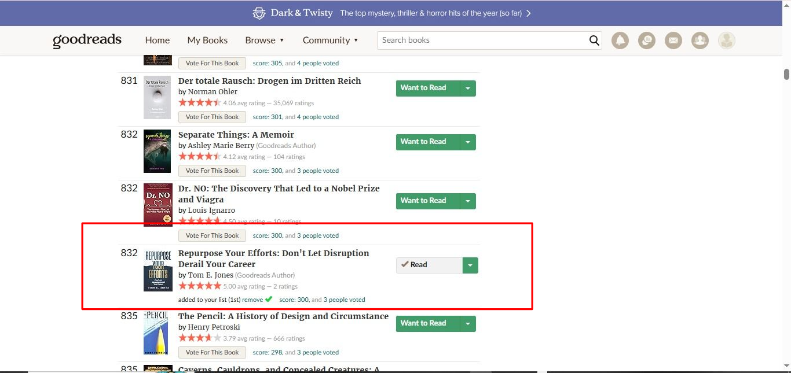Click 3 people voted for The Pencil
The image size is (791, 373).
coord(318,352)
